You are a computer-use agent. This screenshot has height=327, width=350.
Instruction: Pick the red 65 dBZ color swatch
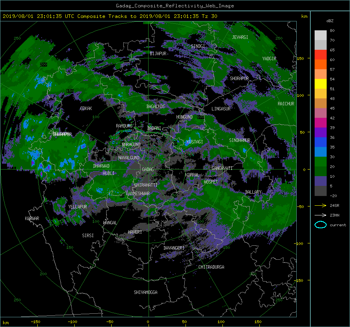click(x=320, y=54)
